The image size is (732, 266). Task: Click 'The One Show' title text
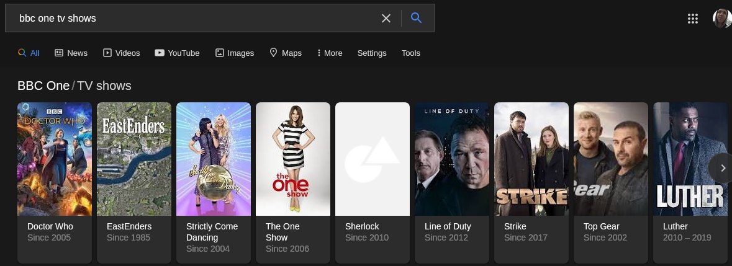pyautogui.click(x=282, y=232)
